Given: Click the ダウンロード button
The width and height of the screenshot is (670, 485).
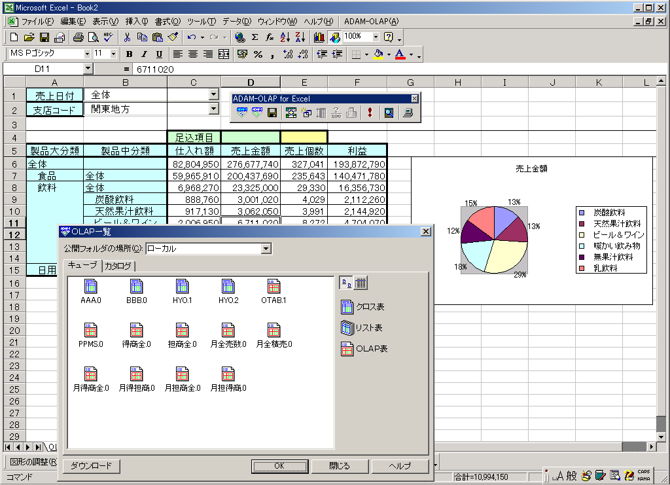Looking at the screenshot, I should tap(91, 466).
